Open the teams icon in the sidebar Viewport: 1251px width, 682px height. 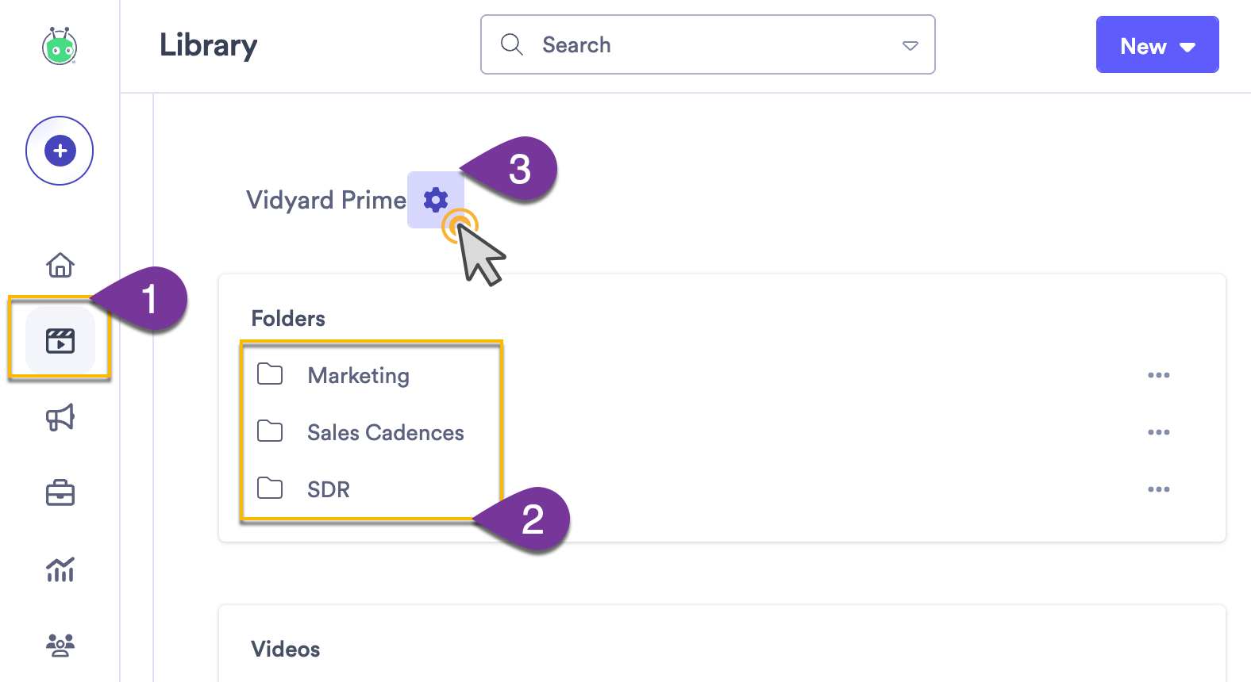[60, 645]
